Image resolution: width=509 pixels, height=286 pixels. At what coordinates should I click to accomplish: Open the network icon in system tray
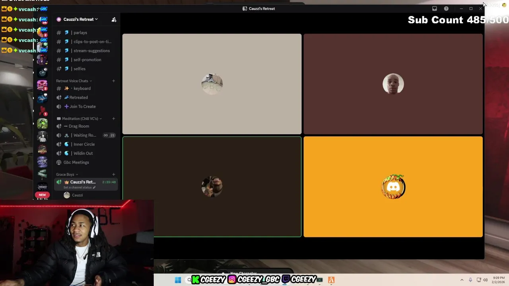479,280
